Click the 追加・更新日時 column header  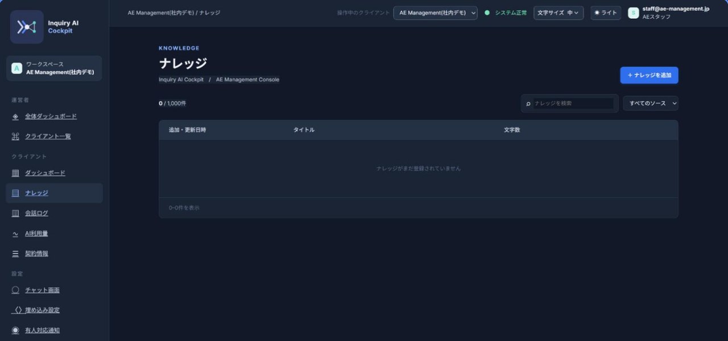[x=187, y=130]
